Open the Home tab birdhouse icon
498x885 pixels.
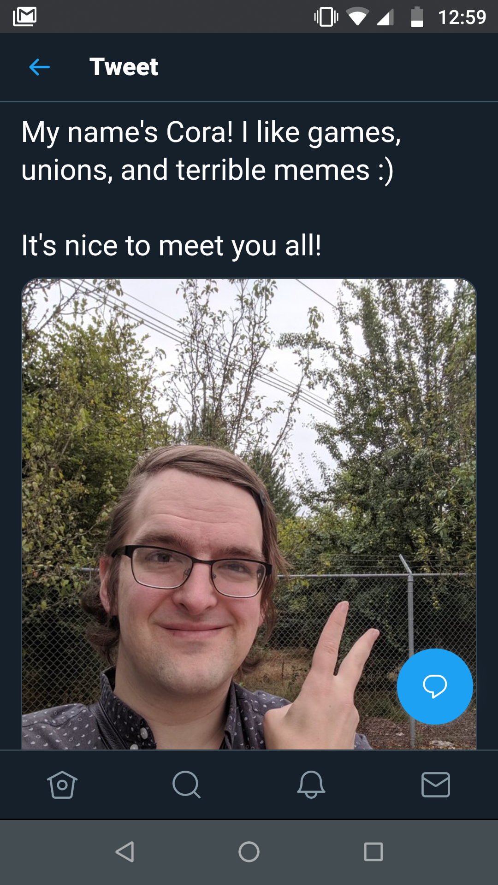click(62, 785)
